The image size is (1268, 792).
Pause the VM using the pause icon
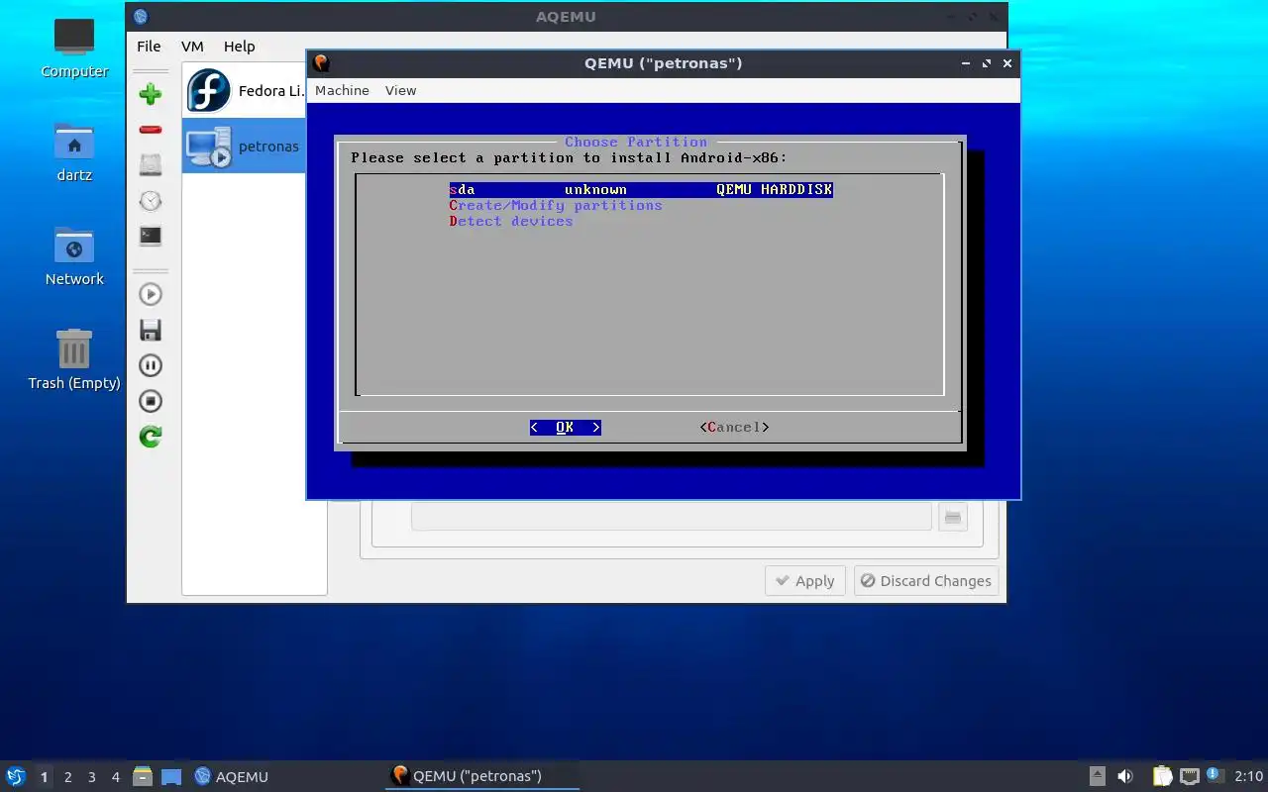point(151,365)
